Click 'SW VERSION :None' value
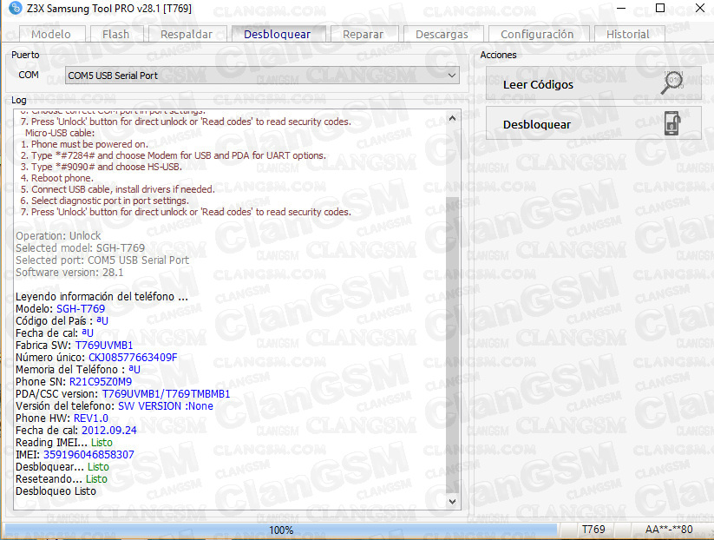714x540 pixels. (x=166, y=406)
